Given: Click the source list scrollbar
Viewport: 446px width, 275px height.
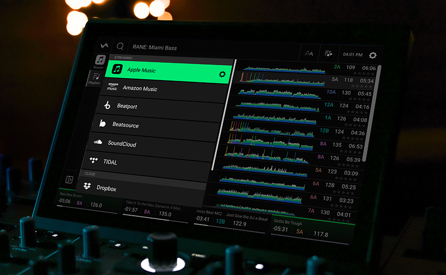Looking at the screenshot, I should (224, 115).
